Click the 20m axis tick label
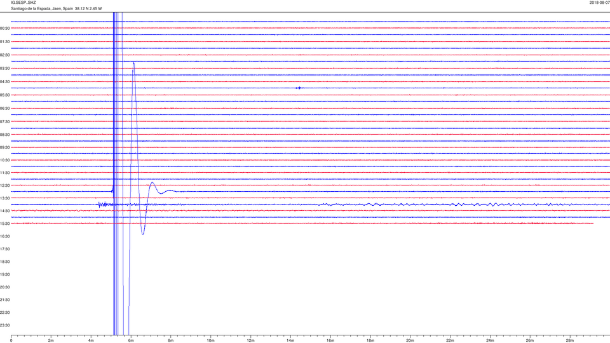 pyautogui.click(x=410, y=340)
